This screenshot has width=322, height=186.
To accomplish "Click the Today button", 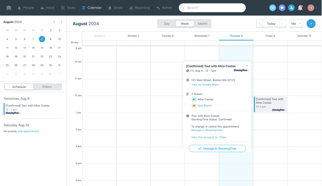I will 271,24.
